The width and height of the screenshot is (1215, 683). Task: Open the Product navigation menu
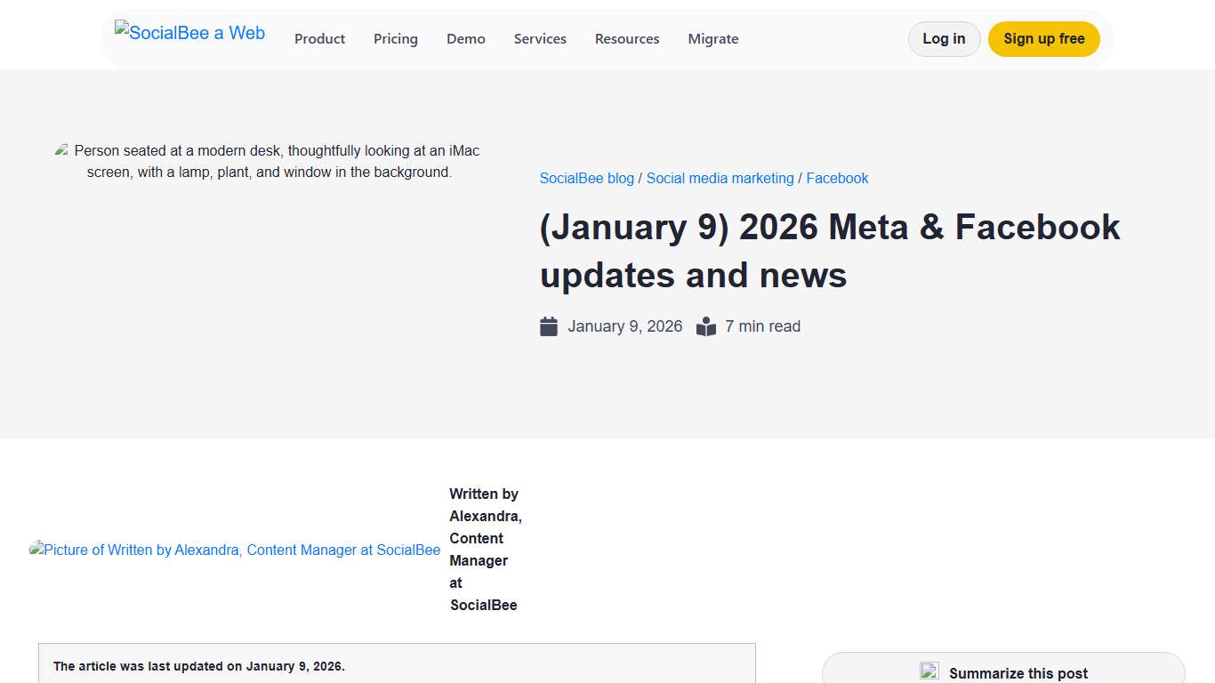tap(319, 38)
